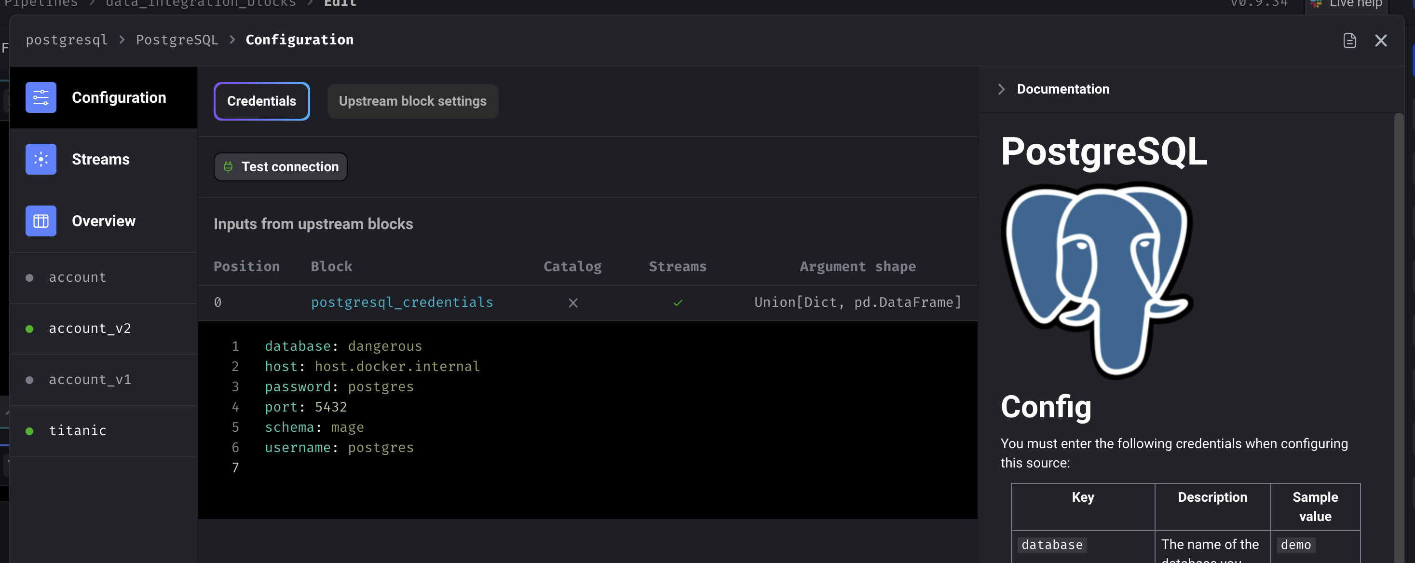The width and height of the screenshot is (1415, 563).
Task: Click Union[Dict, pd.DataFrame] argument shape cell
Action: [x=857, y=302]
